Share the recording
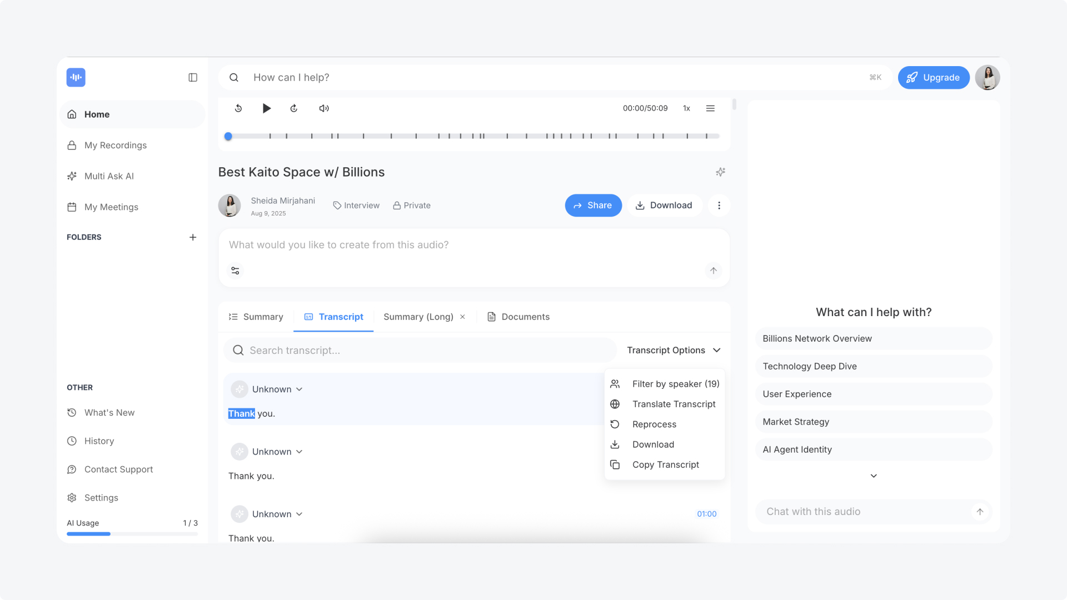Image resolution: width=1067 pixels, height=600 pixels. (x=594, y=206)
